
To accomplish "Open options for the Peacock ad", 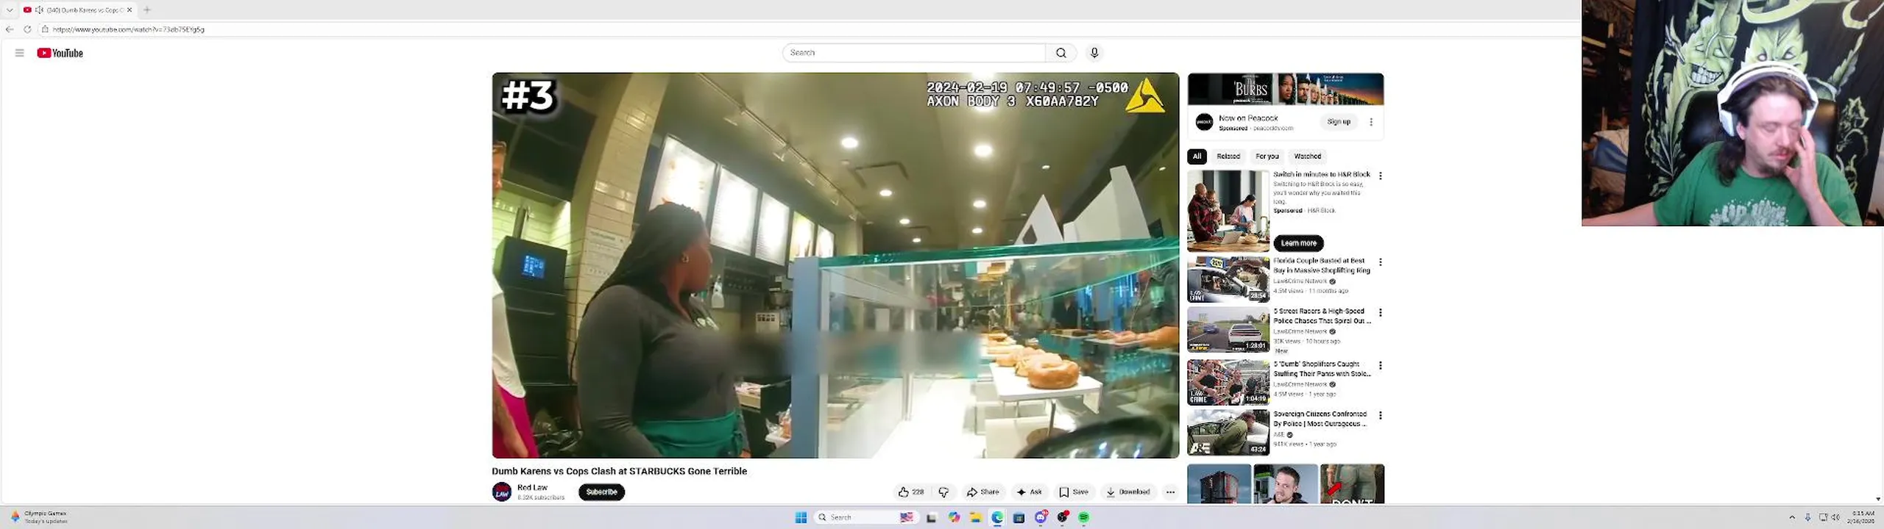I will 1371,122.
